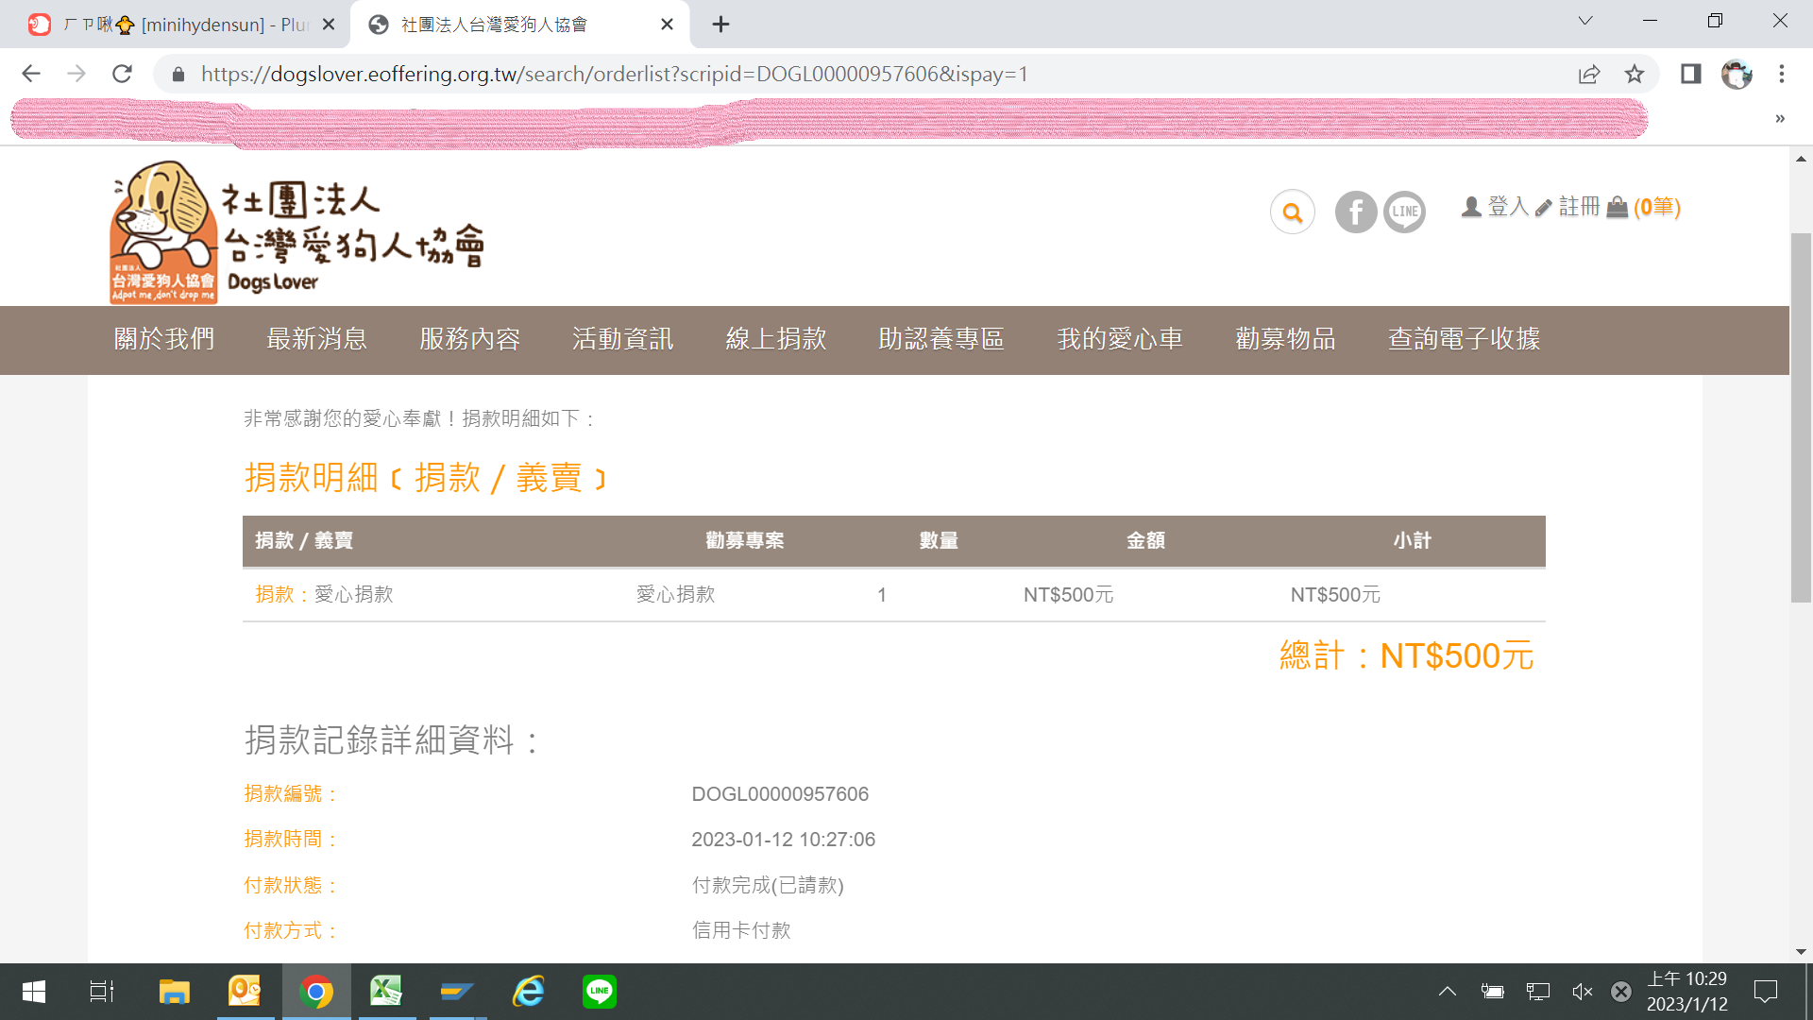
Task: Click the total 總計:NT$500元 text
Action: [x=1407, y=655]
